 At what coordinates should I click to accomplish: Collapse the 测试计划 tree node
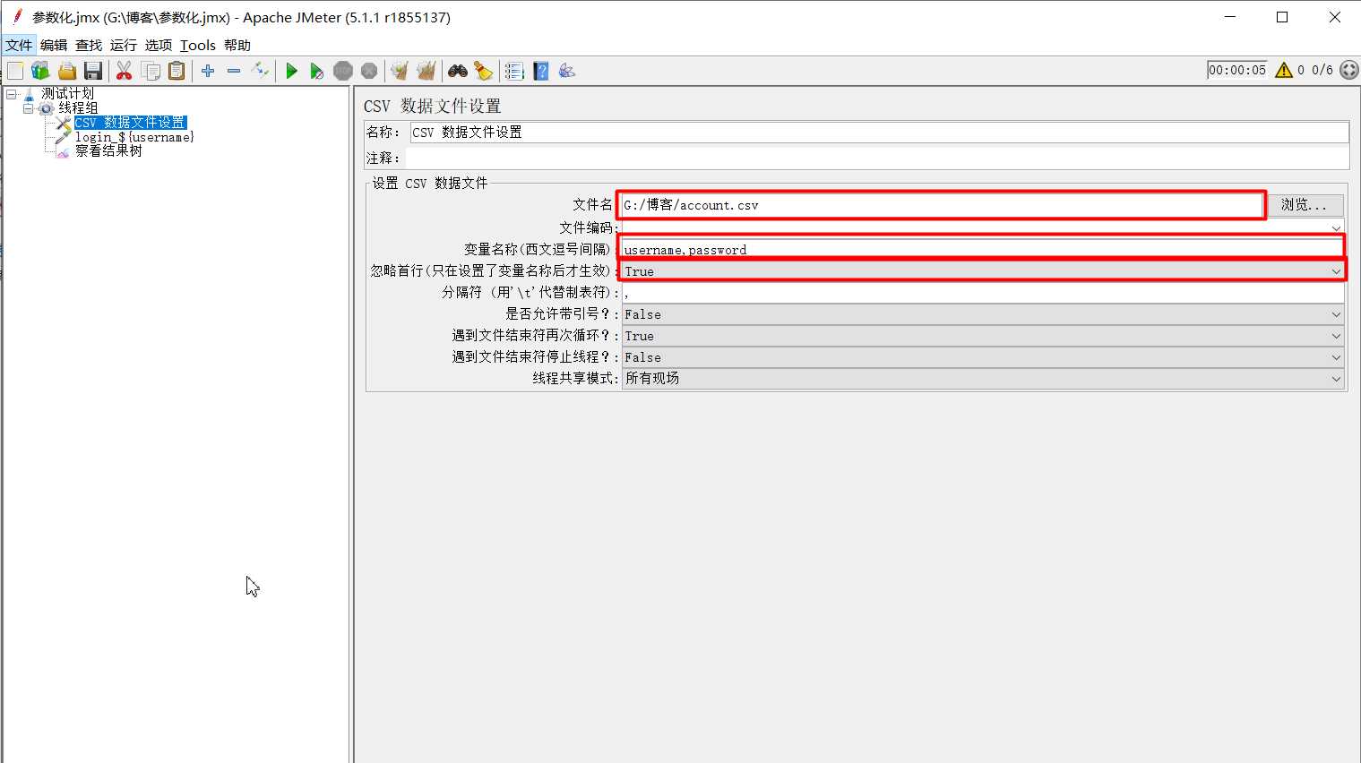point(12,93)
